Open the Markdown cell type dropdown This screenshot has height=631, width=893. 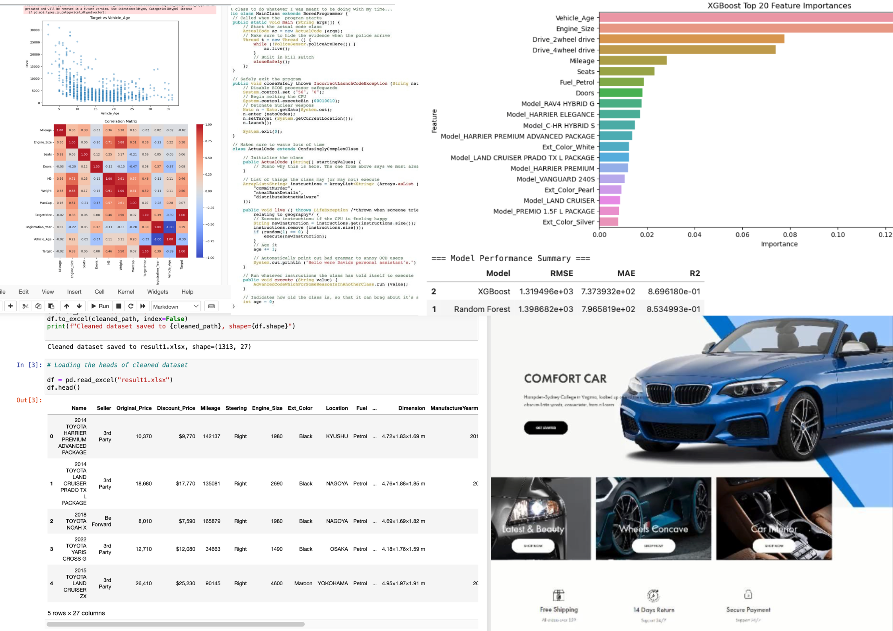[x=175, y=306]
